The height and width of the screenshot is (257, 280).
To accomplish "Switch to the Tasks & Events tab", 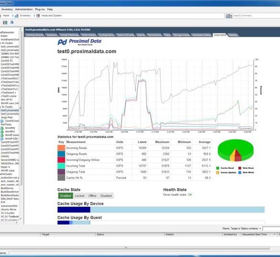I will pyautogui.click(x=125, y=35).
